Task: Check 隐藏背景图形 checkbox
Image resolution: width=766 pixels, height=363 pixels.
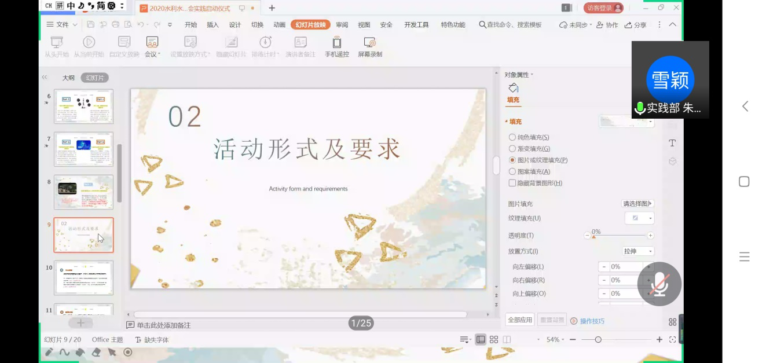Action: [x=512, y=183]
